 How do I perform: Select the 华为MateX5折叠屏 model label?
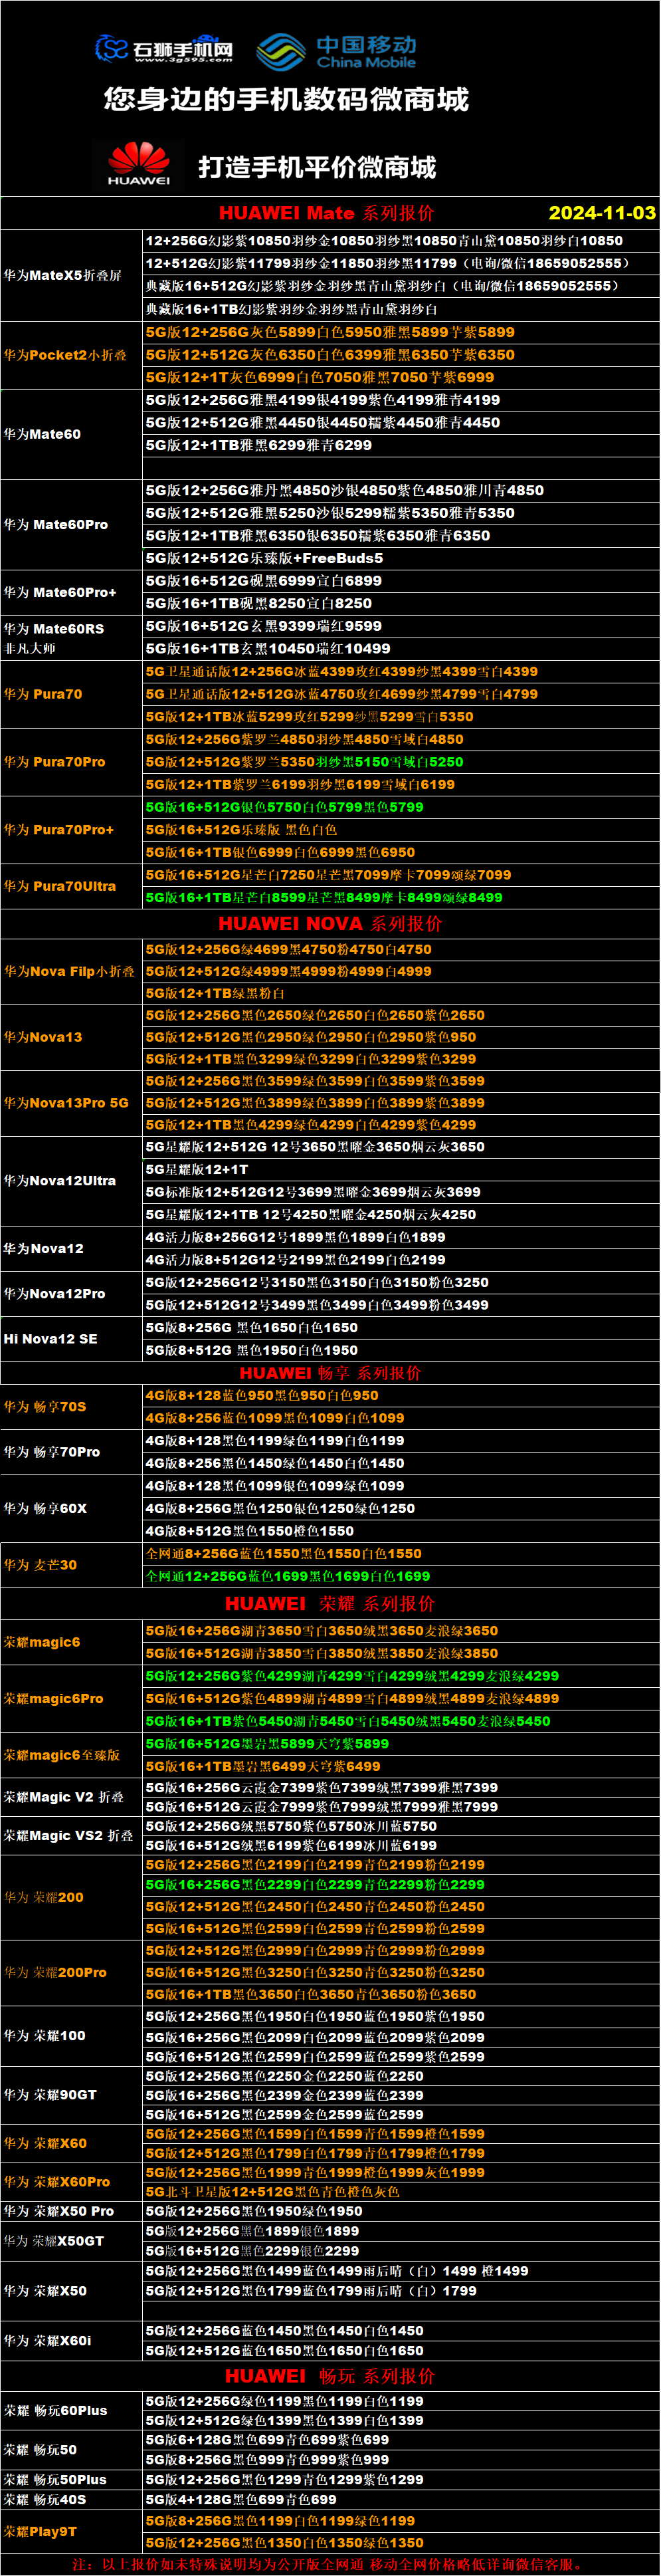click(x=63, y=275)
